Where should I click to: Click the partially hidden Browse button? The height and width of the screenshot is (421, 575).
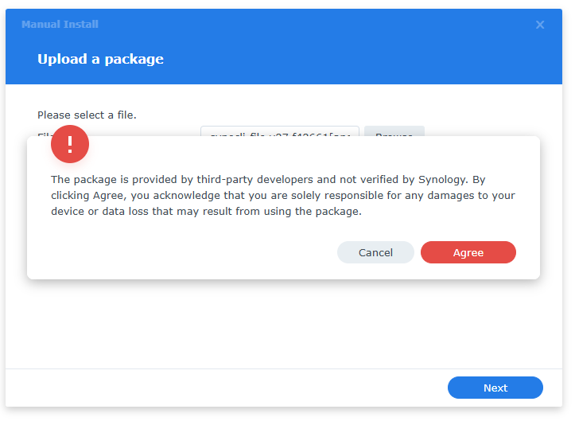[394, 131]
